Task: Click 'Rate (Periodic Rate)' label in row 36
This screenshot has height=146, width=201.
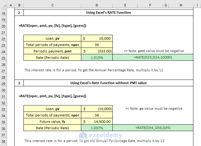Action: click(52, 128)
